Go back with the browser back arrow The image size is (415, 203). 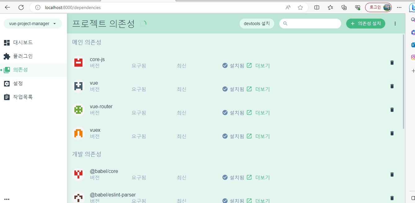pyautogui.click(x=7, y=7)
